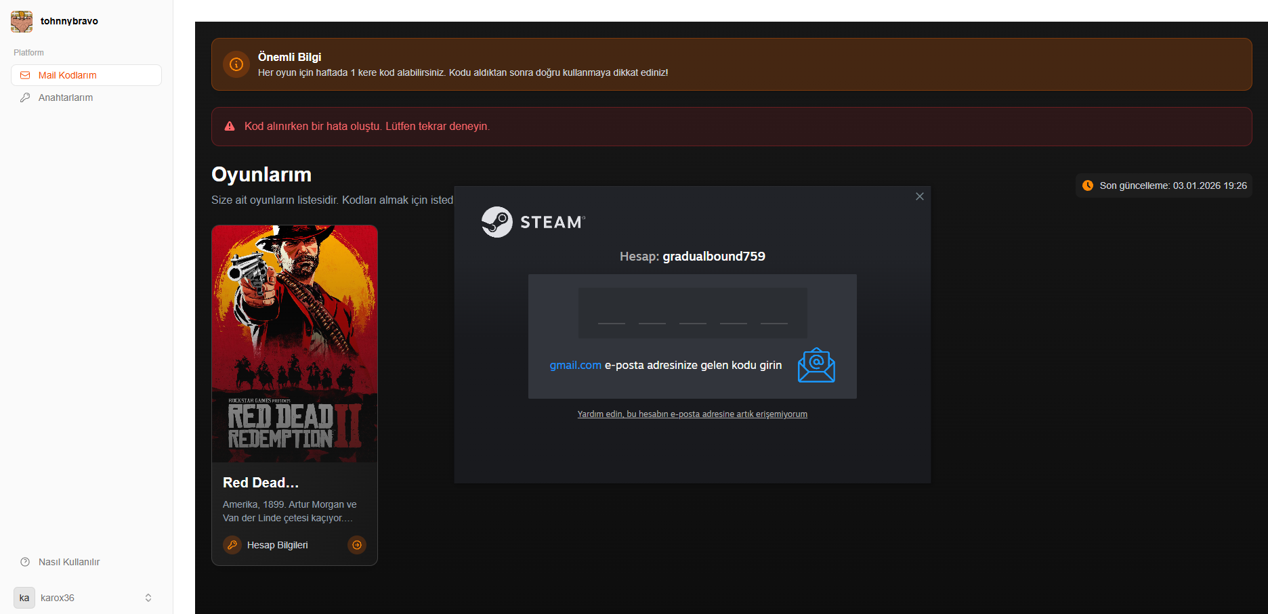Click the question mark icon beside Nasıl Kullanılır
This screenshot has width=1268, height=614.
pos(25,562)
